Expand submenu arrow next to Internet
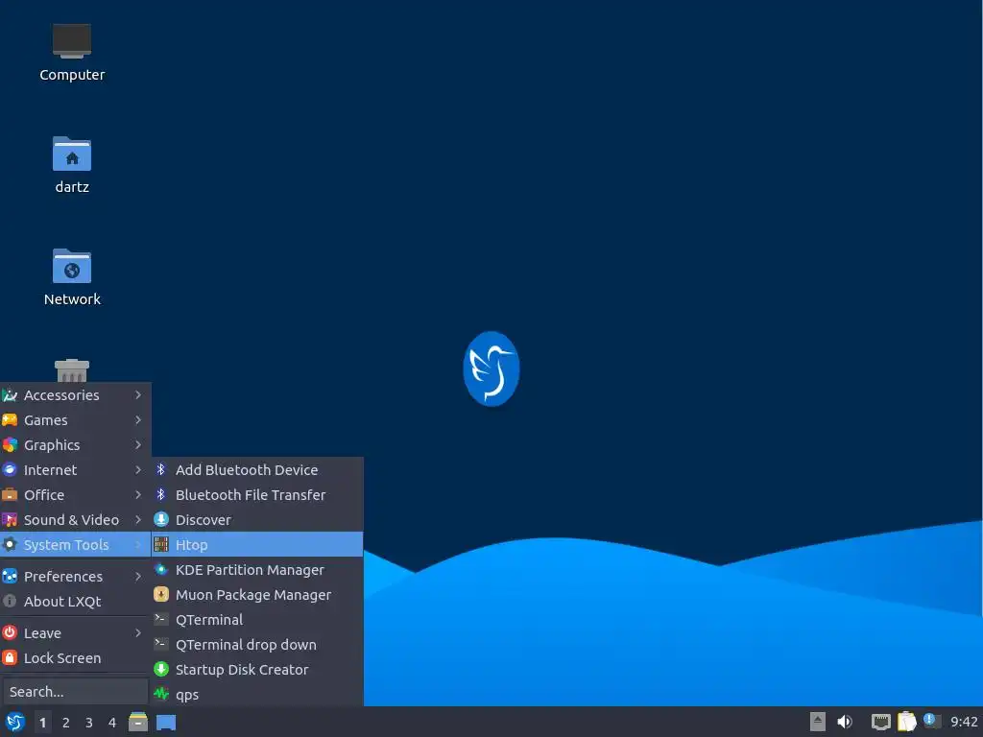 tap(138, 470)
